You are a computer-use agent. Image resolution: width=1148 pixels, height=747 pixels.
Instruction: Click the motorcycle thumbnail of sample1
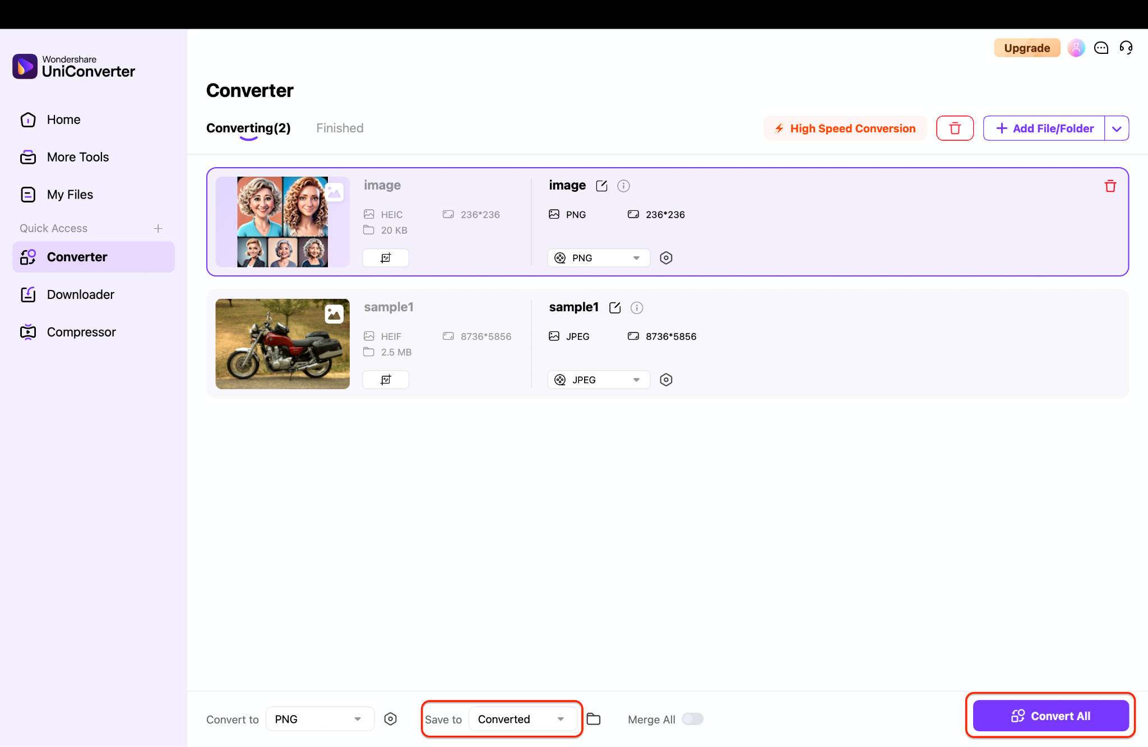282,344
